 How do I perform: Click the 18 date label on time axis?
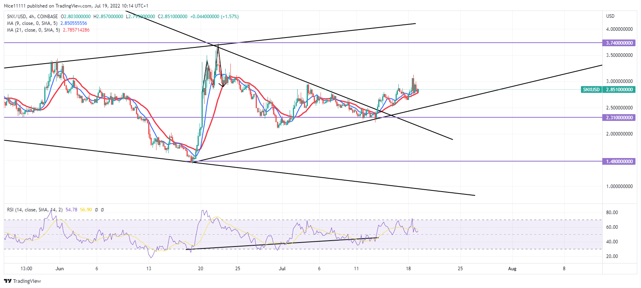pyautogui.click(x=408, y=269)
